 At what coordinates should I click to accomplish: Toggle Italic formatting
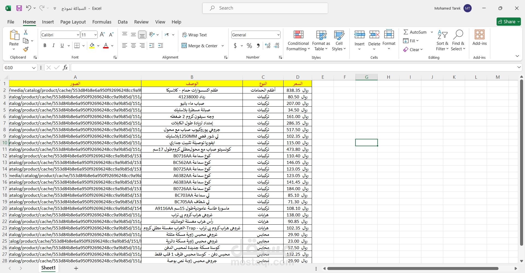click(x=54, y=46)
